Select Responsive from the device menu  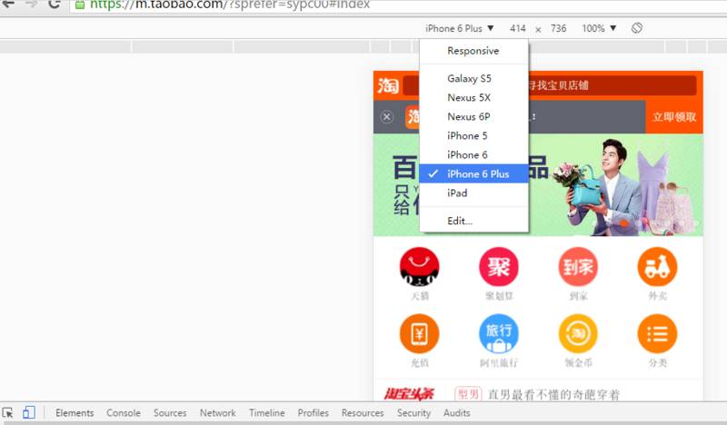point(473,51)
